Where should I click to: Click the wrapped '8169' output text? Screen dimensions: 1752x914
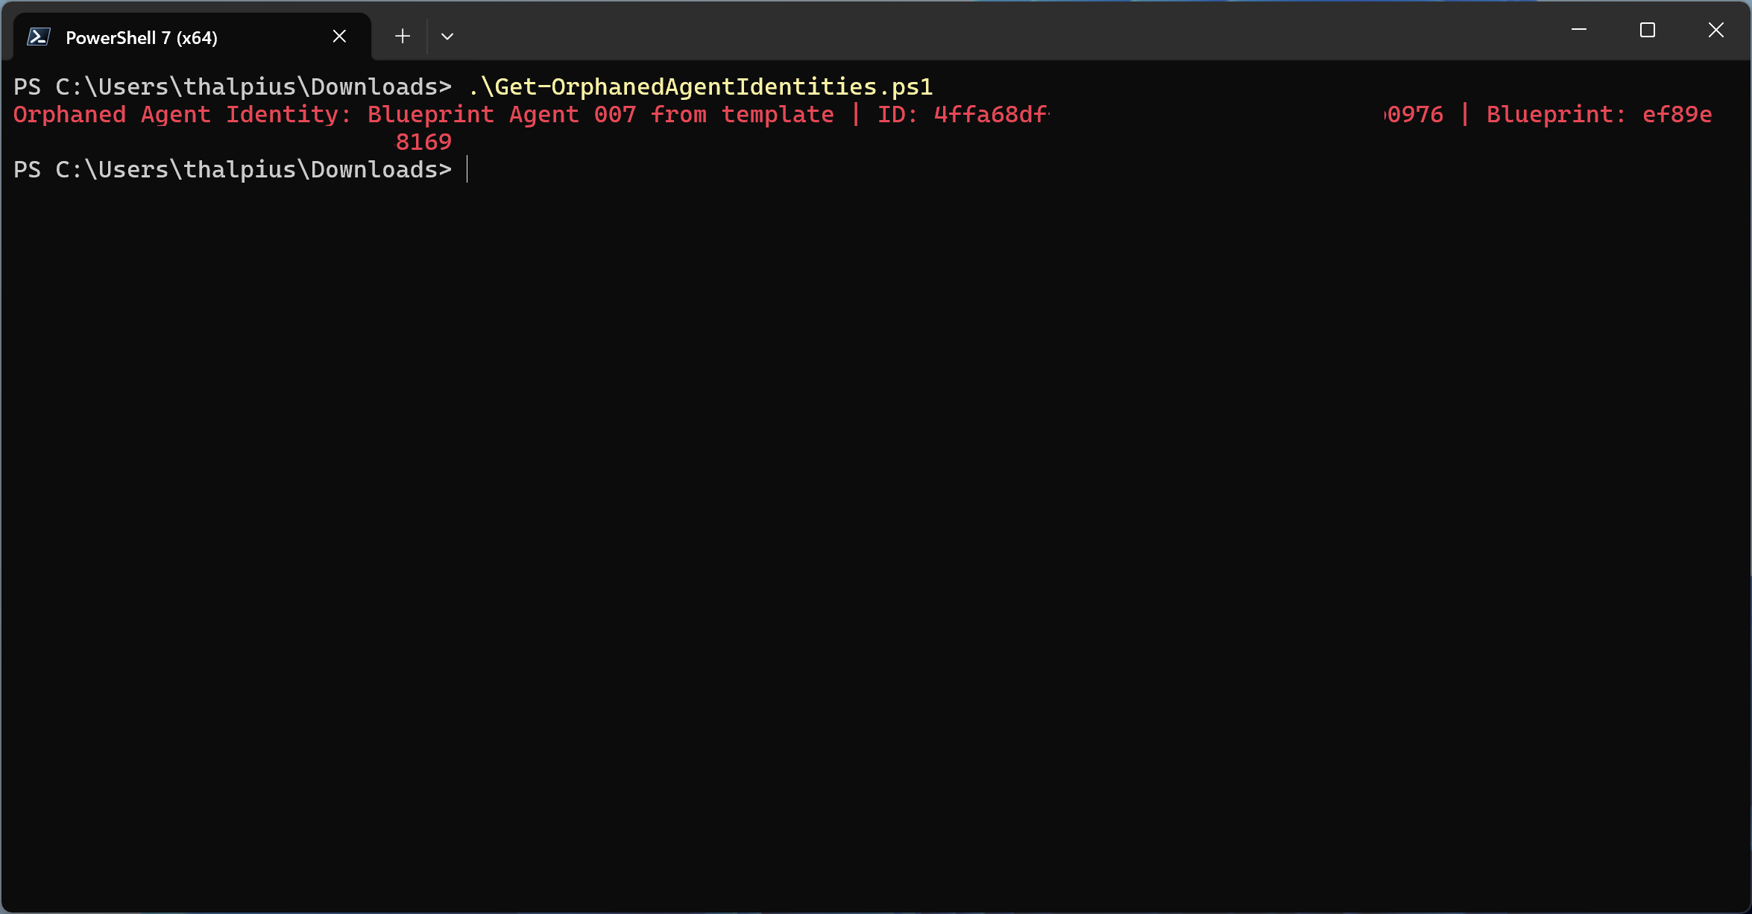tap(423, 142)
